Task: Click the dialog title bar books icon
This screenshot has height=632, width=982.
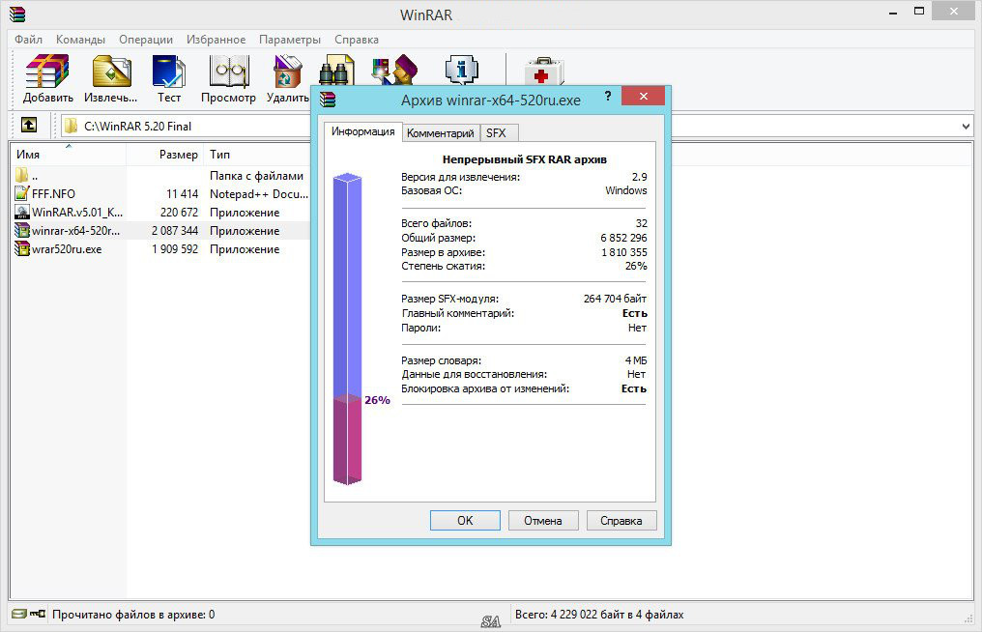Action: [x=328, y=99]
